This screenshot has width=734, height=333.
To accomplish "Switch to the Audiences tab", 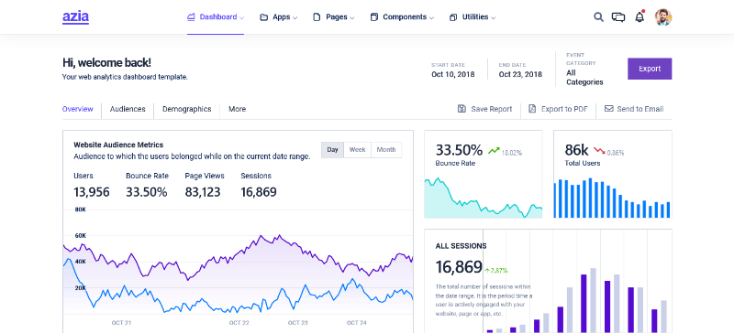I will tap(128, 109).
